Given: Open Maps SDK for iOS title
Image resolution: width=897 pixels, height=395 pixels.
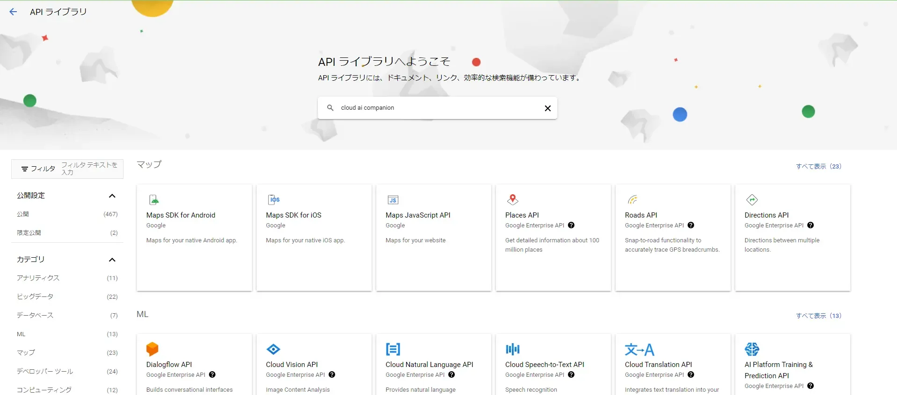Looking at the screenshot, I should coord(294,215).
